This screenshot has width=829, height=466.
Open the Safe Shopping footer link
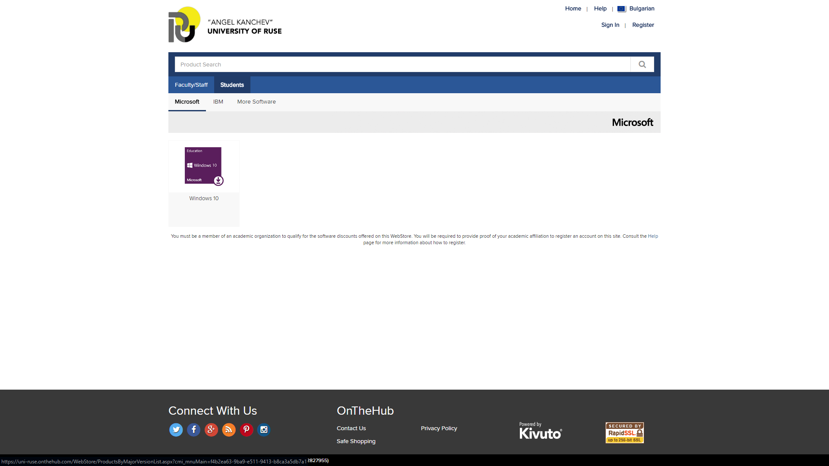(x=356, y=441)
